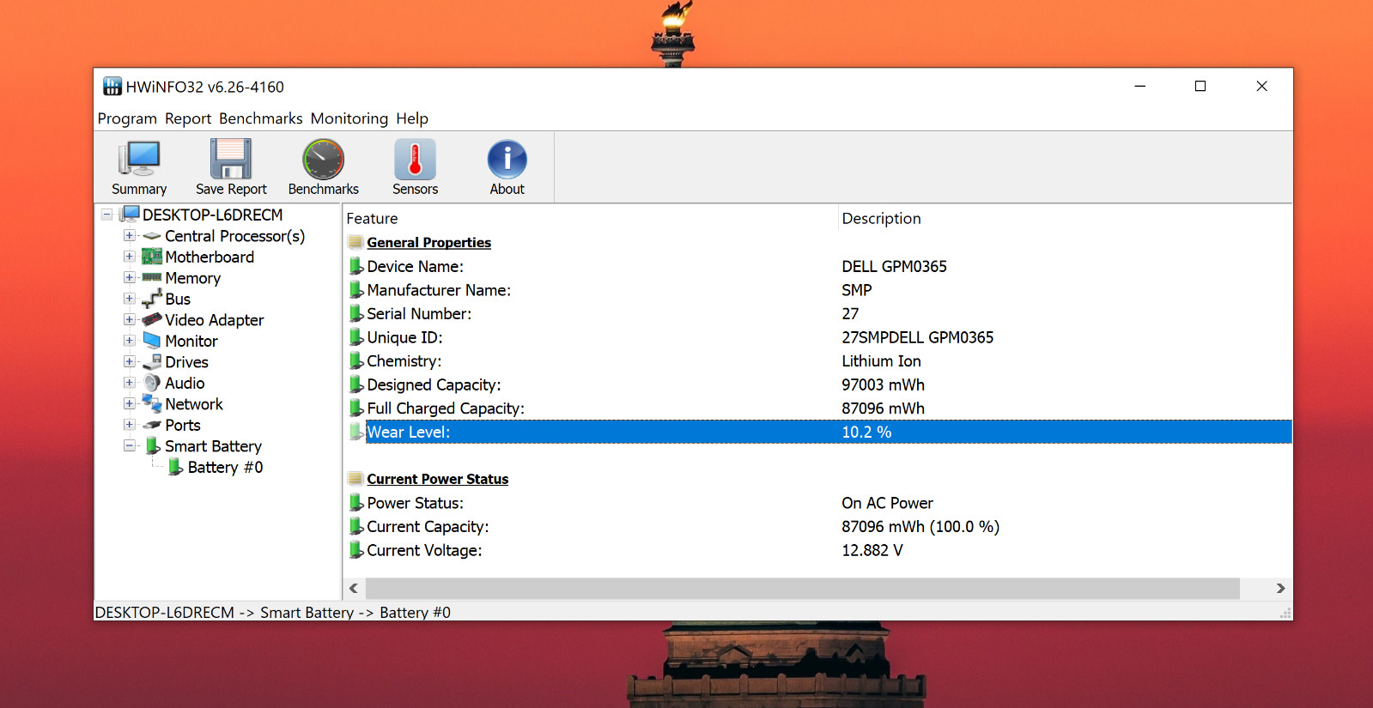Viewport: 1373px width, 708px height.
Task: Open the Monitoring menu
Action: [x=349, y=118]
